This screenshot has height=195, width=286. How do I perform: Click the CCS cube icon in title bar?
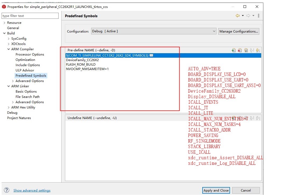click(4, 7)
